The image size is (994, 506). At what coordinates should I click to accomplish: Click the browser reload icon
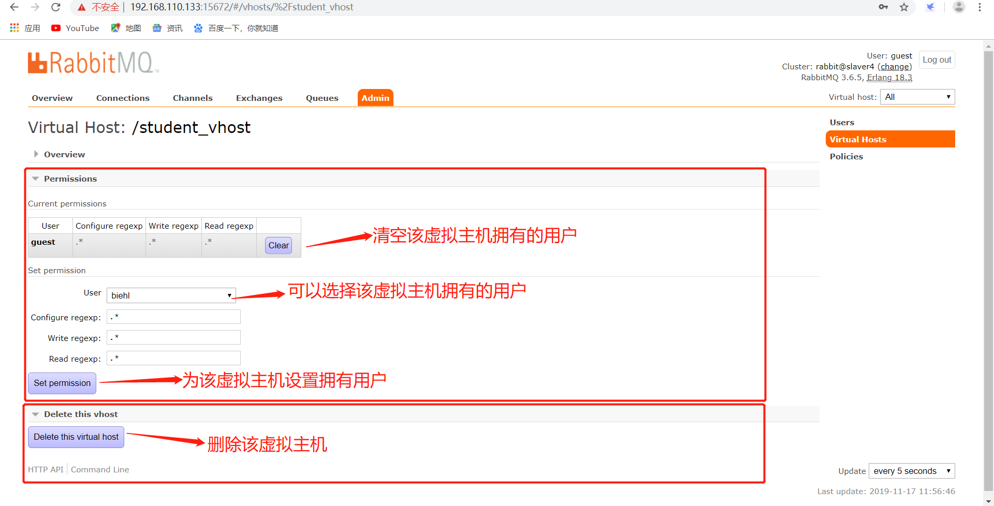55,7
